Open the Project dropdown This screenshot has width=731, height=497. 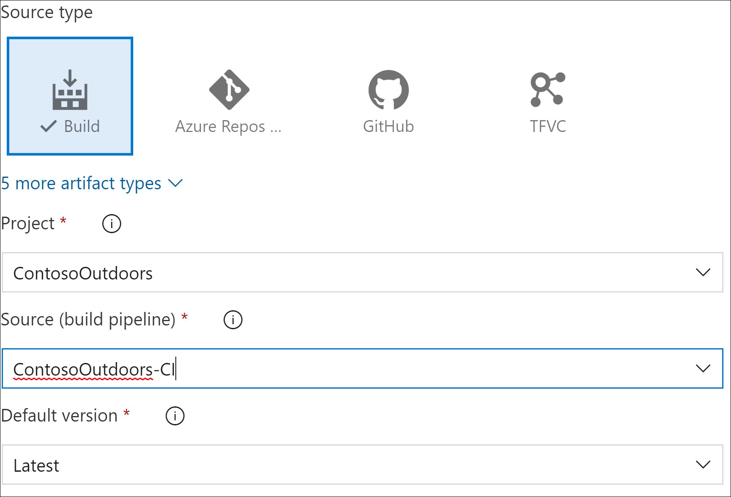(x=702, y=273)
